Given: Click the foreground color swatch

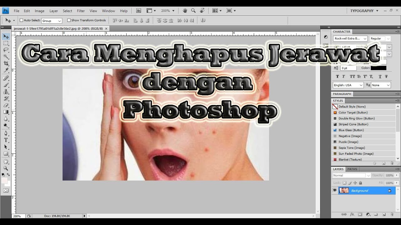Looking at the screenshot, I should pyautogui.click(x=4, y=181).
